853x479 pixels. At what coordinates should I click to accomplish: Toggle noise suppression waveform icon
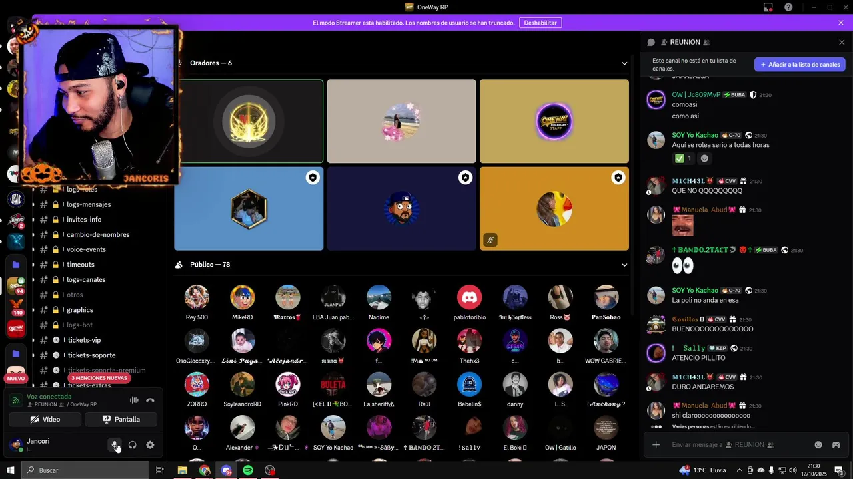coord(134,400)
